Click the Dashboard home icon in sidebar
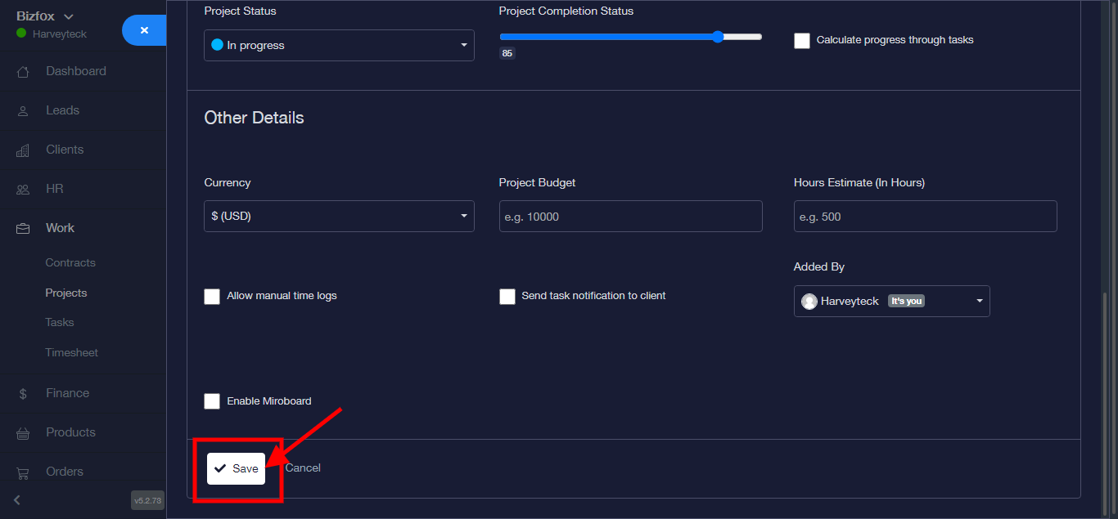This screenshot has width=1118, height=519. point(23,72)
